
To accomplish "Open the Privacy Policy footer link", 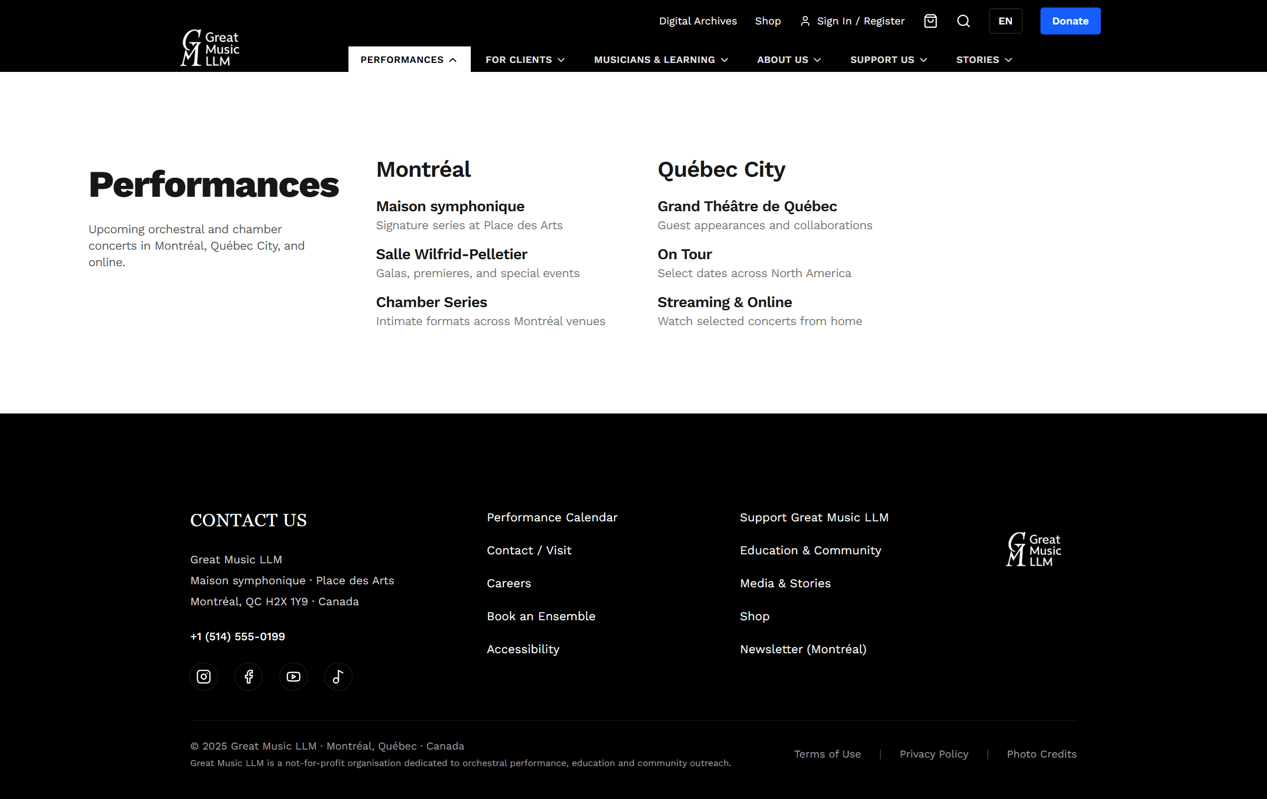I will coord(934,754).
